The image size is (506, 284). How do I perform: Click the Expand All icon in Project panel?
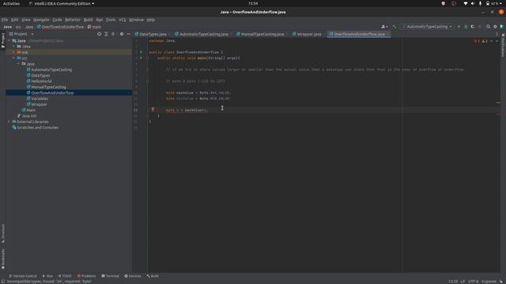pyautogui.click(x=106, y=34)
